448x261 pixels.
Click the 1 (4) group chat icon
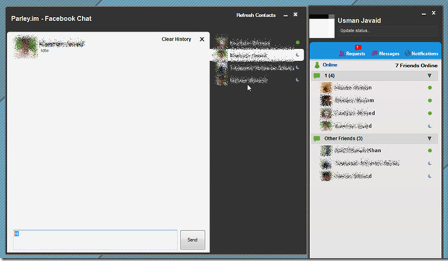coord(316,76)
